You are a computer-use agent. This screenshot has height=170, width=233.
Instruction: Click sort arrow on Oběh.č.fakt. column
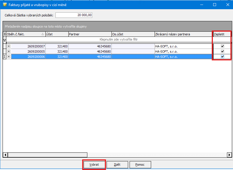click(x=43, y=34)
